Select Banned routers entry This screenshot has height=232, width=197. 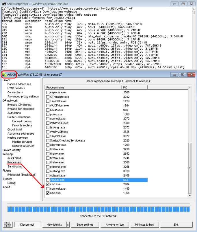(22, 121)
